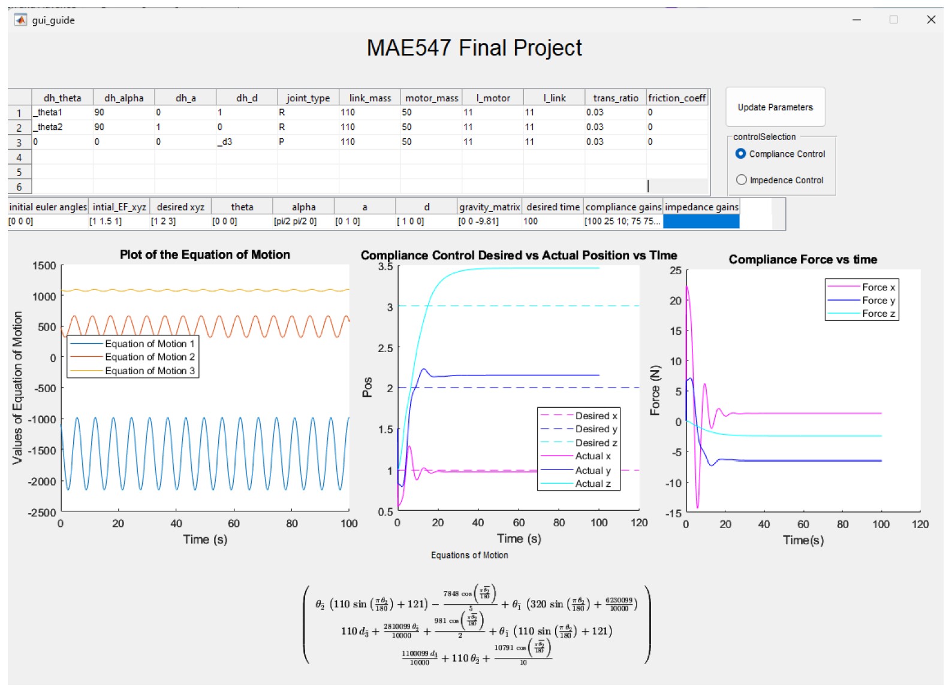Click Desired x legend entry
Screen dimensions: 946x688
[579, 416]
